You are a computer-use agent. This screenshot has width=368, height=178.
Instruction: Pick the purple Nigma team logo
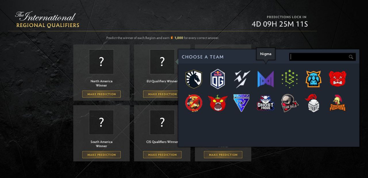tap(265, 79)
